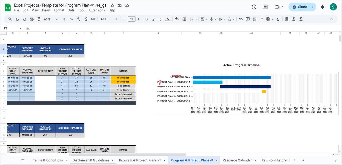342x165 pixels.
Task: Open fill color bucket
Action: [177, 19]
